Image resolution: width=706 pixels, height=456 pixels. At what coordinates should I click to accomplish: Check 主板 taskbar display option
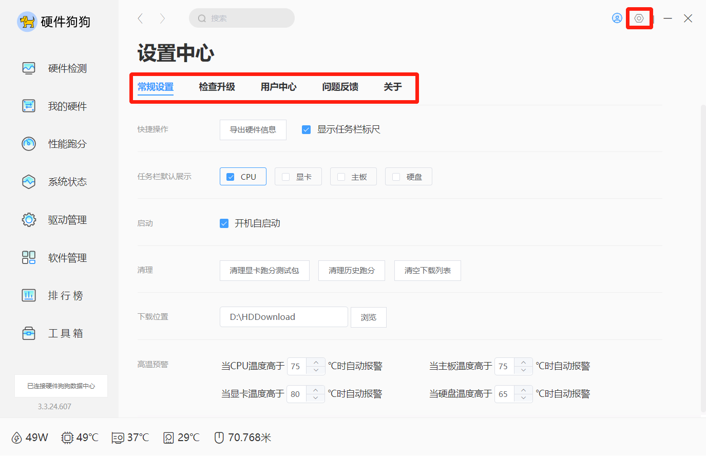(x=341, y=177)
